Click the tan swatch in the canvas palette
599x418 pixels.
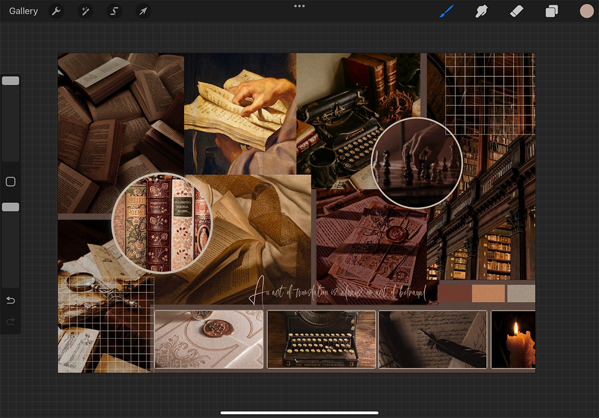click(x=488, y=293)
